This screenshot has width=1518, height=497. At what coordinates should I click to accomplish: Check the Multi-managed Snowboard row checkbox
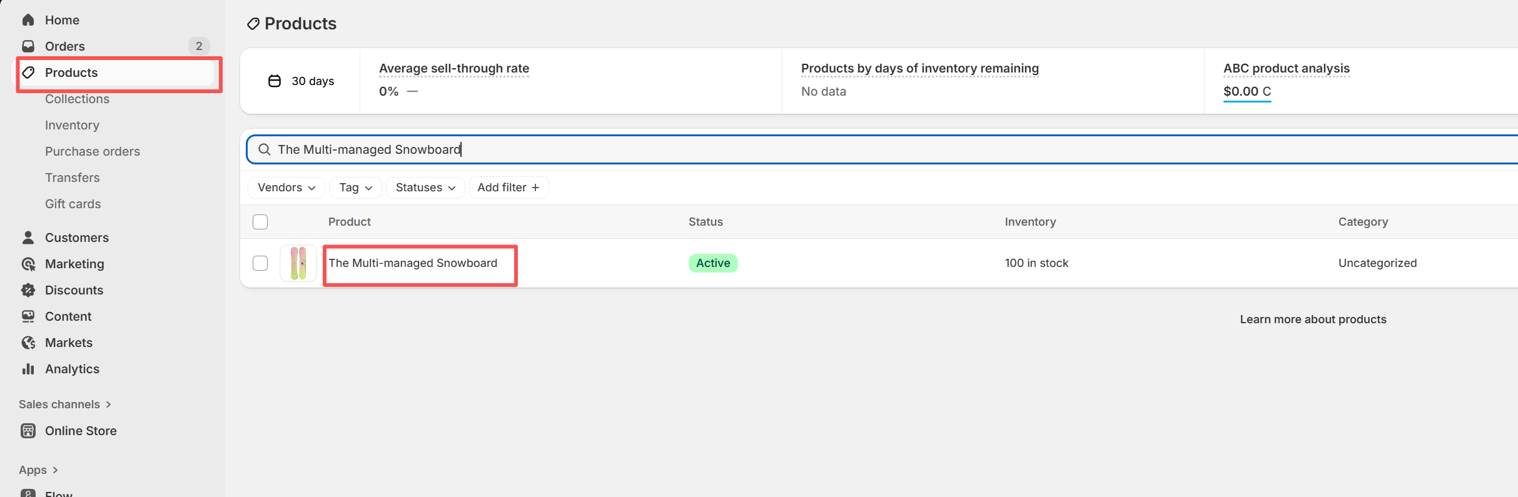coord(260,263)
